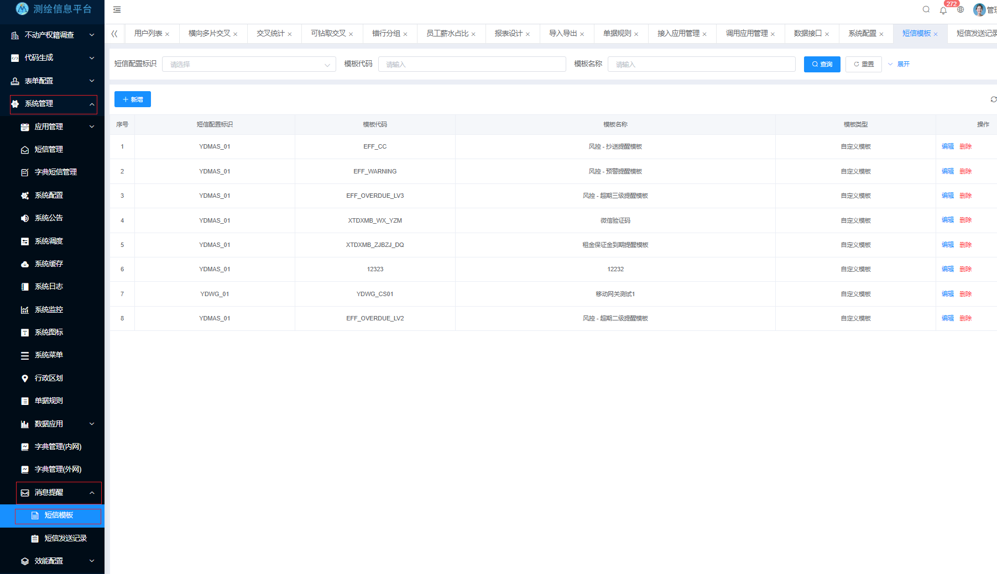Open 系统监控 in the sidebar
The height and width of the screenshot is (574, 997).
coord(49,309)
